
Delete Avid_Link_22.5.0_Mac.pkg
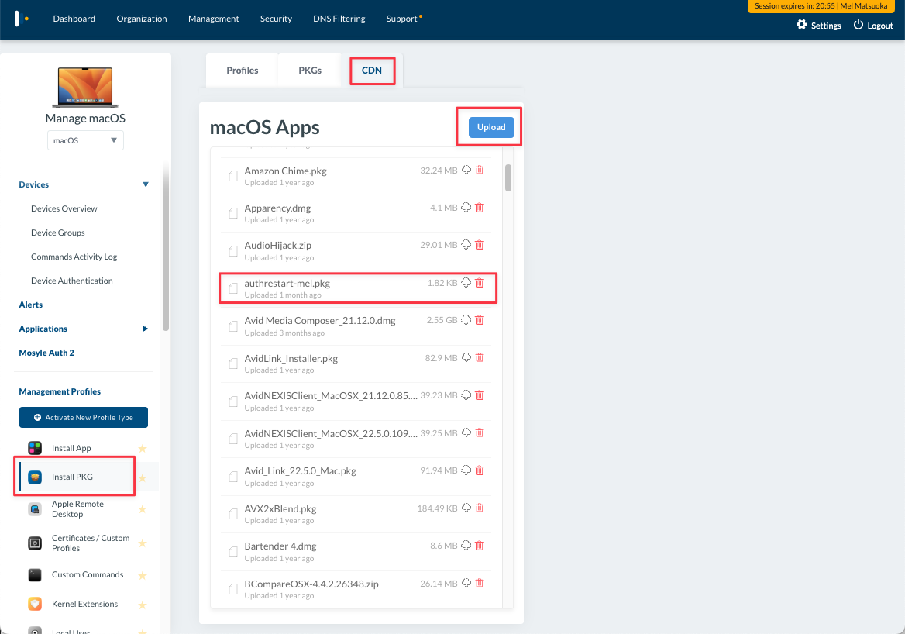480,470
